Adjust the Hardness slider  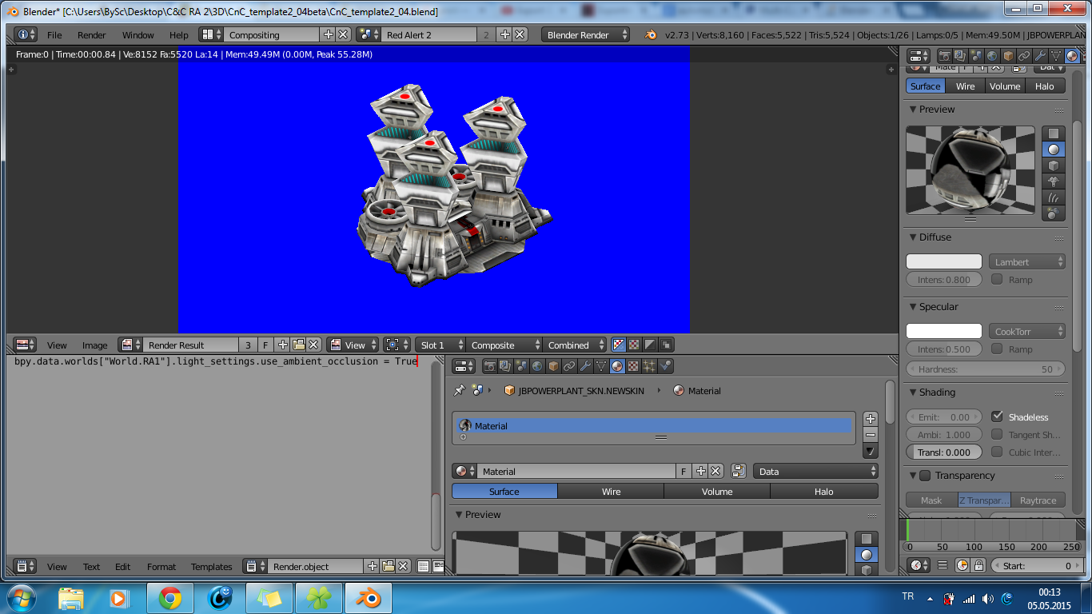pyautogui.click(x=986, y=369)
